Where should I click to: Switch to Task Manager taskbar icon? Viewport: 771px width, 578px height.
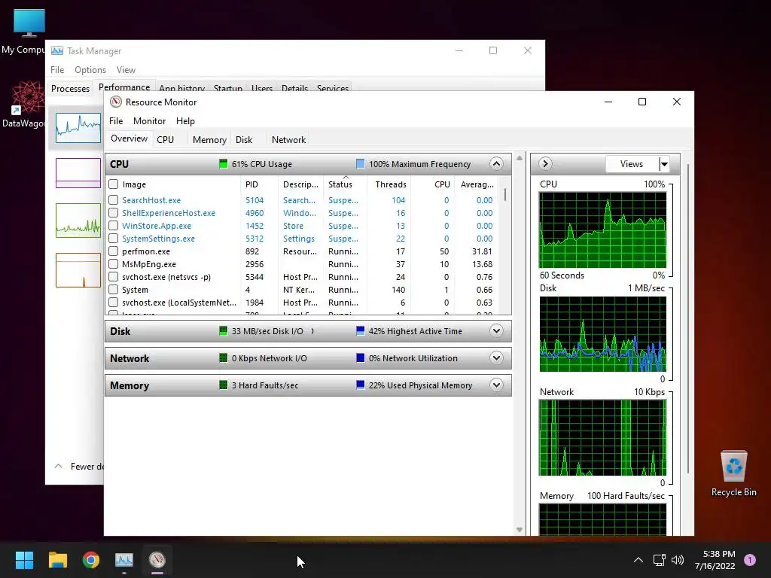pyautogui.click(x=124, y=560)
